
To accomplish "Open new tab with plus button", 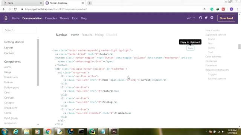I will pos(90,3).
